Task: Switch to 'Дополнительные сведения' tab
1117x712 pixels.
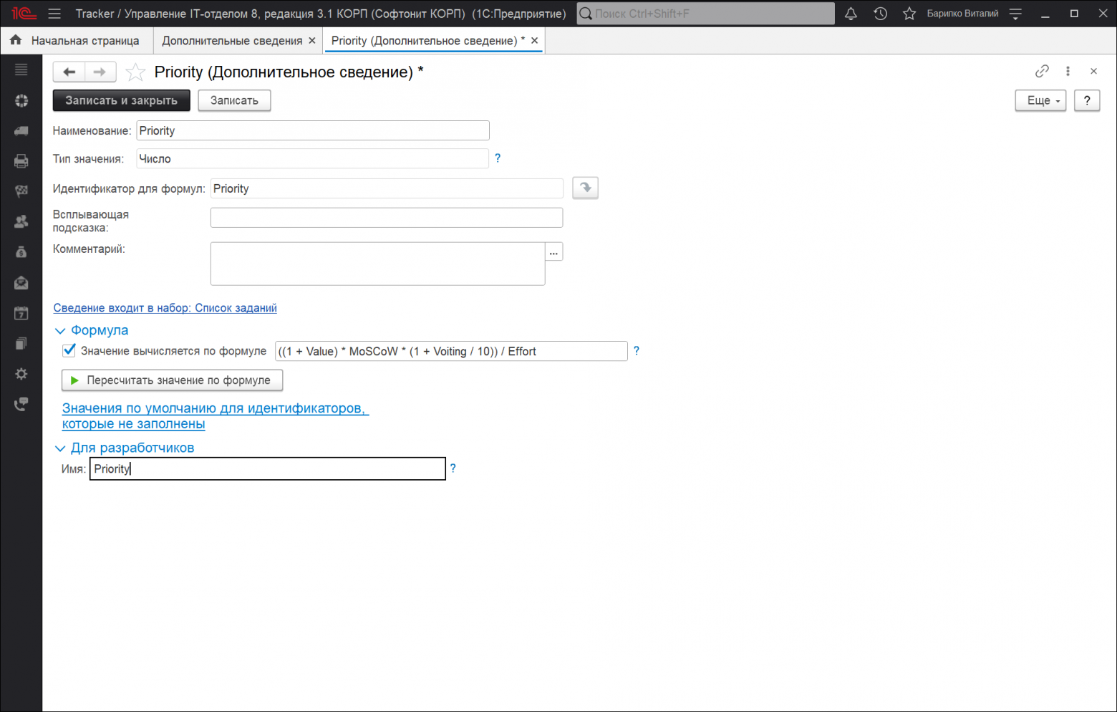Action: pos(232,41)
